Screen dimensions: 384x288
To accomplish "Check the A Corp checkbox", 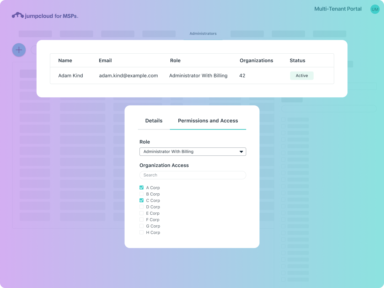I will (x=142, y=187).
